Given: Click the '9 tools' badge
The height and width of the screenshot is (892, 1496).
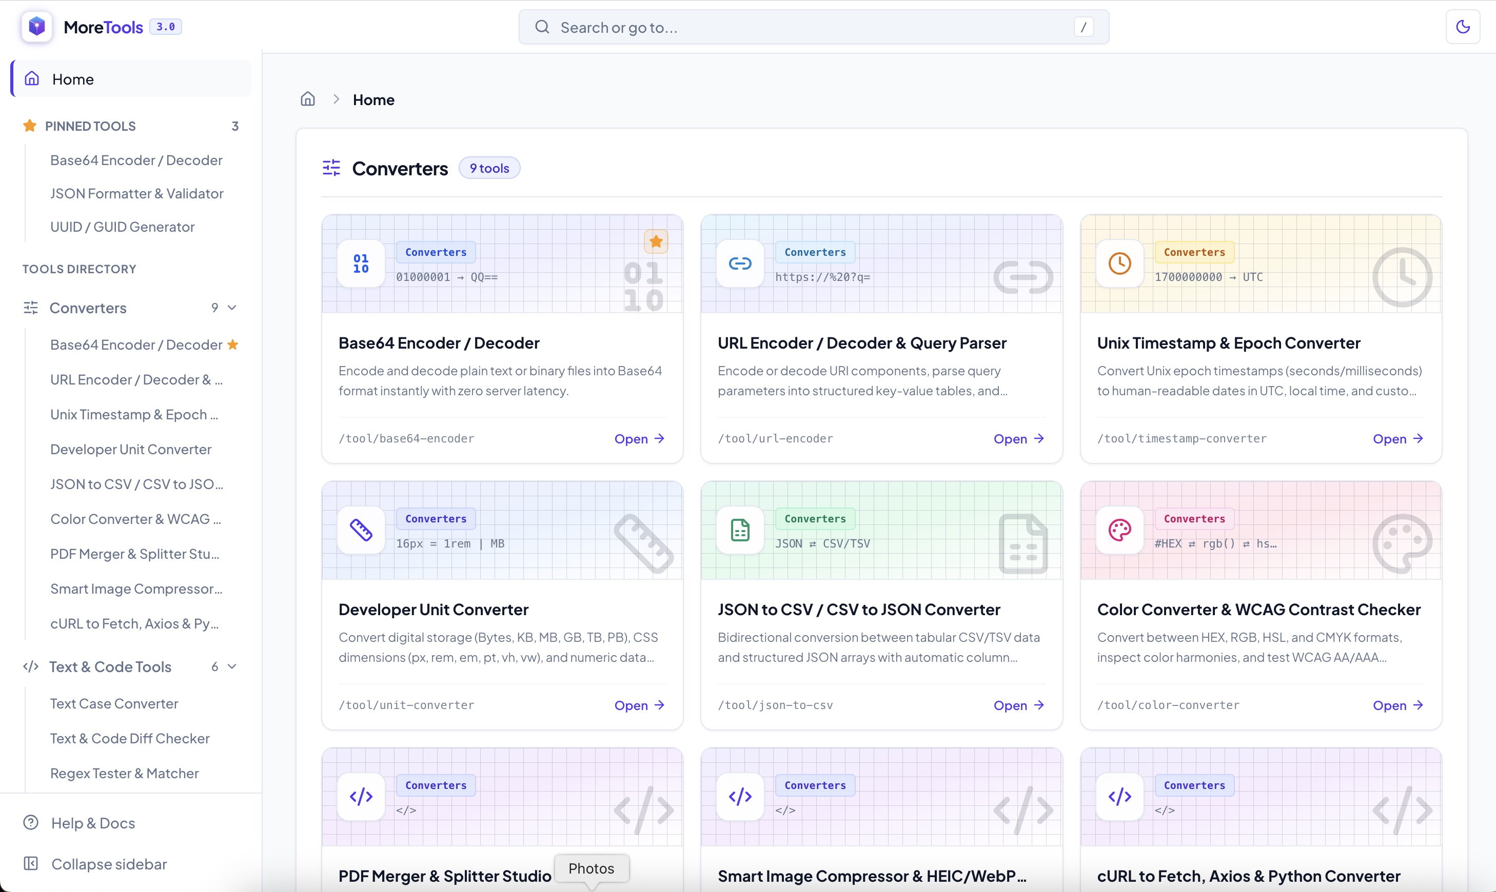Looking at the screenshot, I should pos(489,168).
